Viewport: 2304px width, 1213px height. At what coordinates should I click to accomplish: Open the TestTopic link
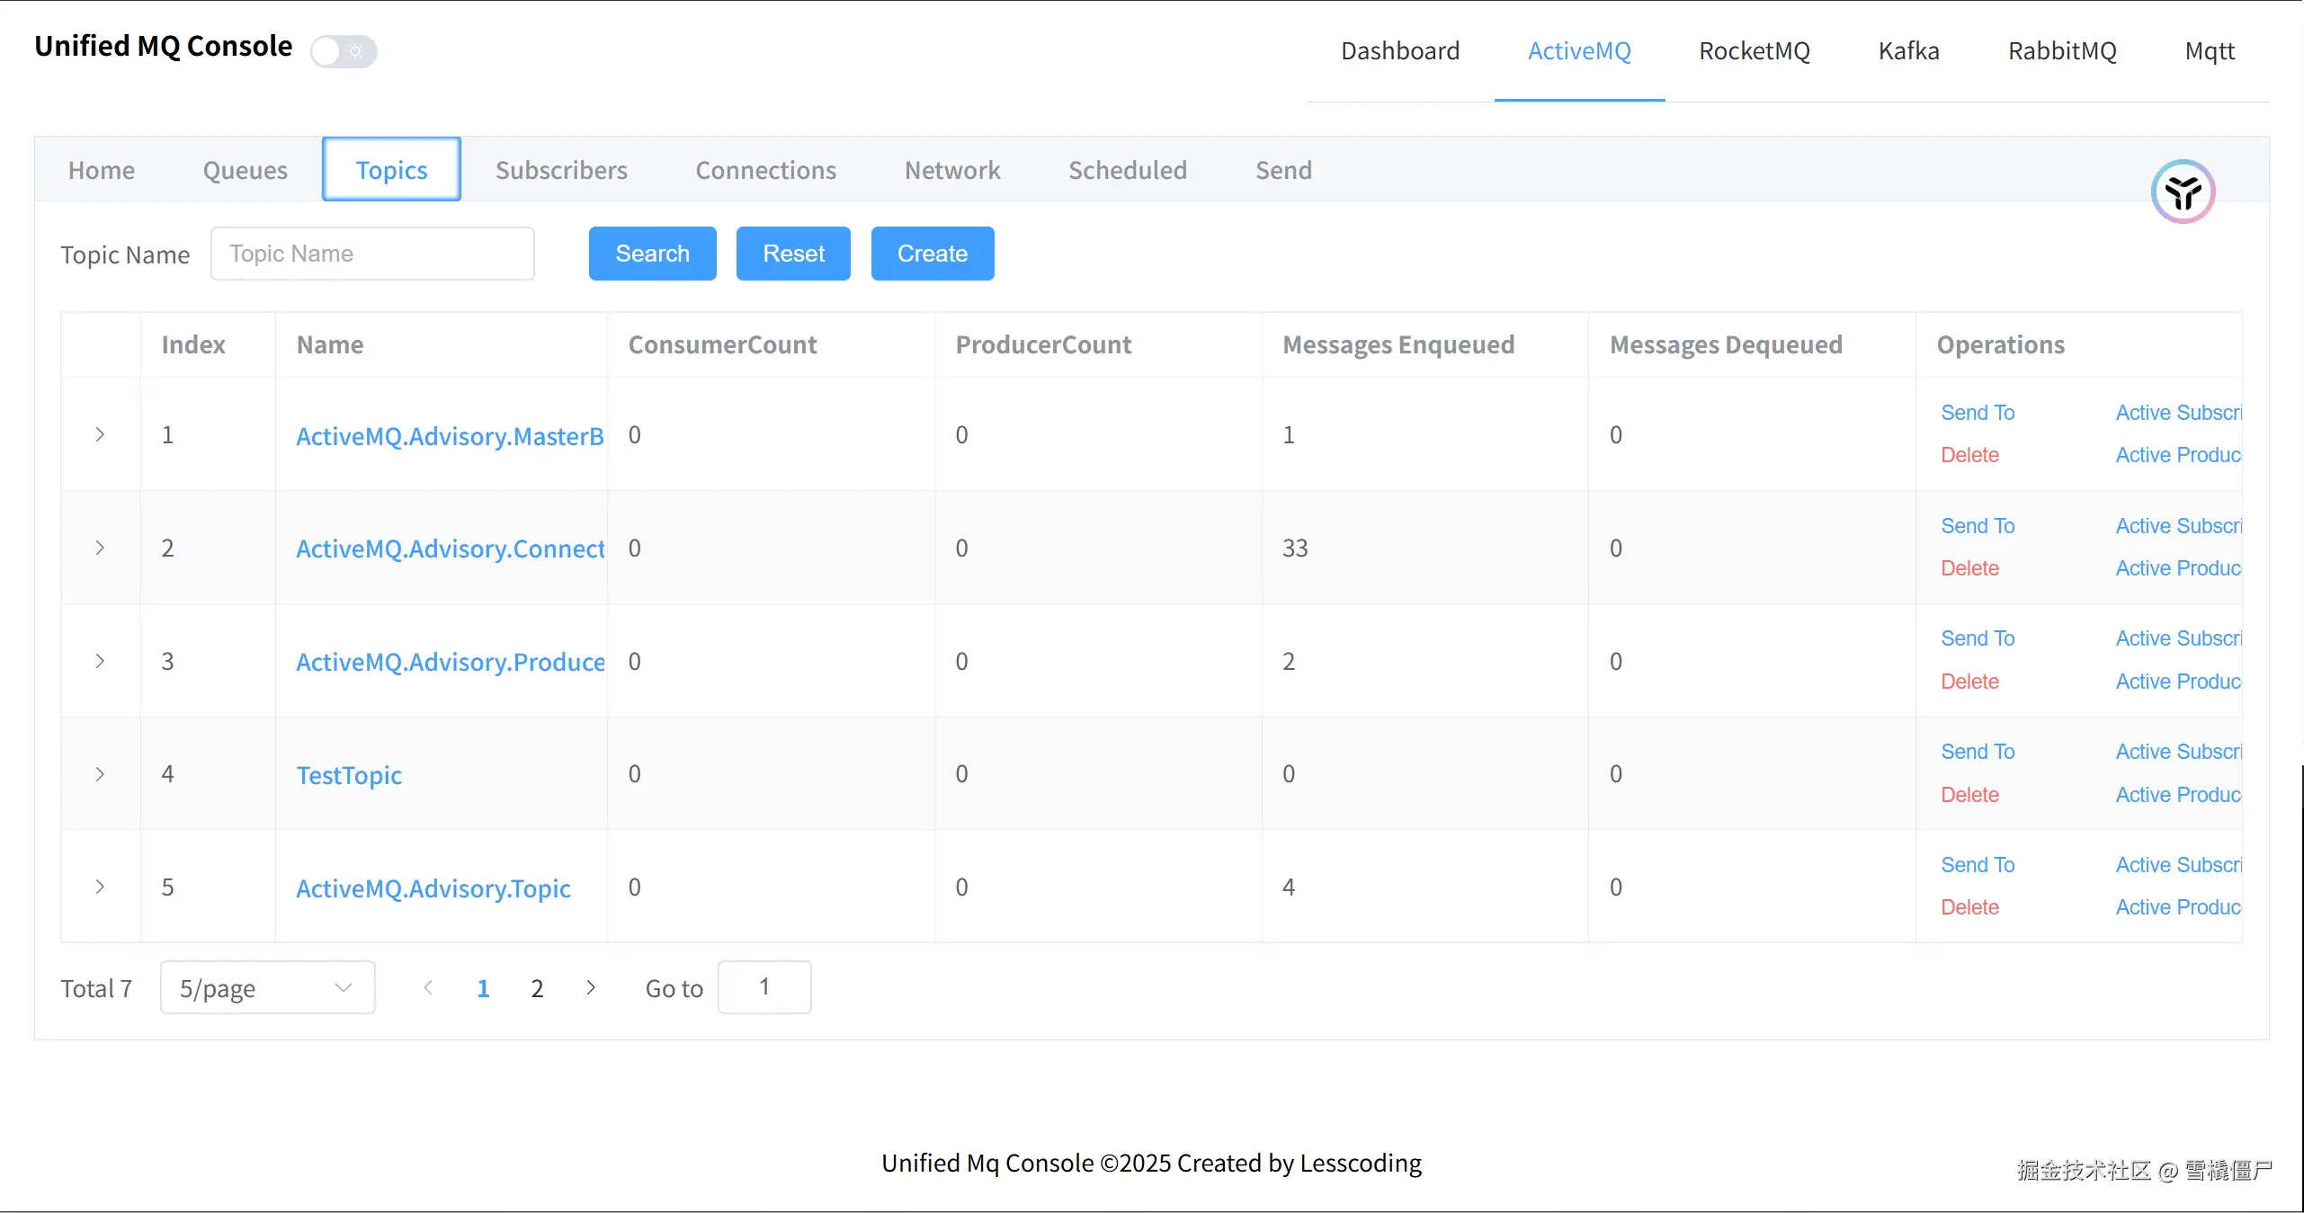point(349,775)
